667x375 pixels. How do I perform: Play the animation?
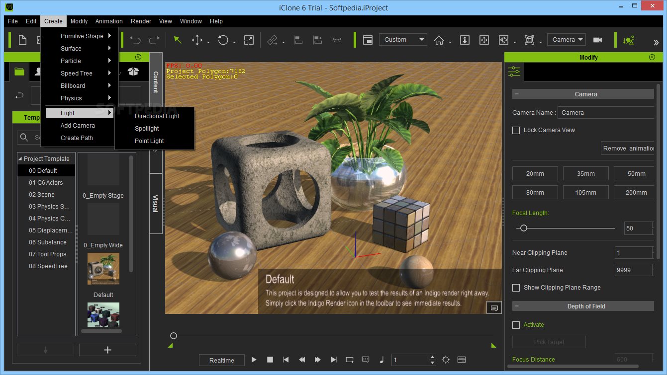coord(254,360)
